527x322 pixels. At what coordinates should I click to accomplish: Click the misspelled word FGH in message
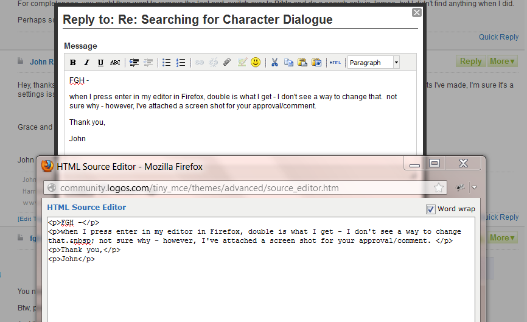point(77,81)
